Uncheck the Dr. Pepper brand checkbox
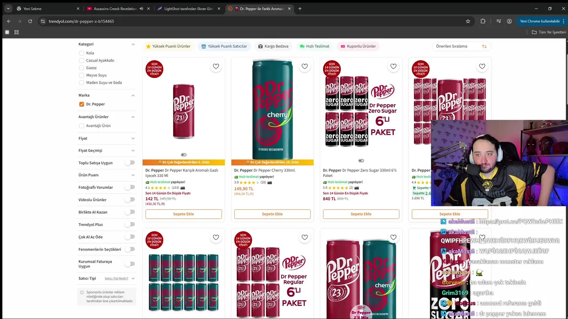The width and height of the screenshot is (568, 319). click(82, 104)
